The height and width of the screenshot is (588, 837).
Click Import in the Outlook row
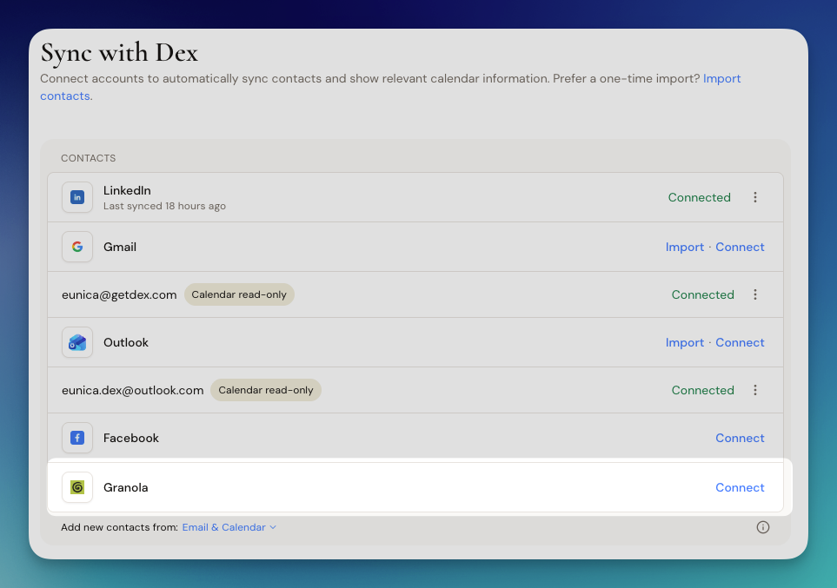click(x=684, y=342)
